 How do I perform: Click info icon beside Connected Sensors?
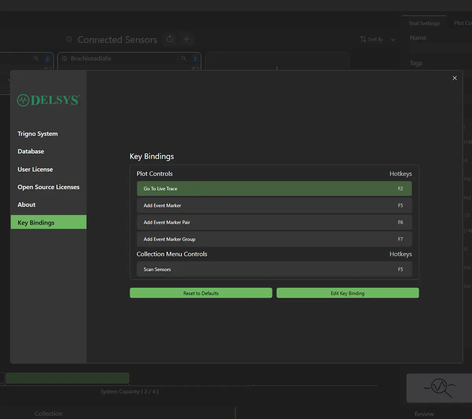pyautogui.click(x=69, y=39)
